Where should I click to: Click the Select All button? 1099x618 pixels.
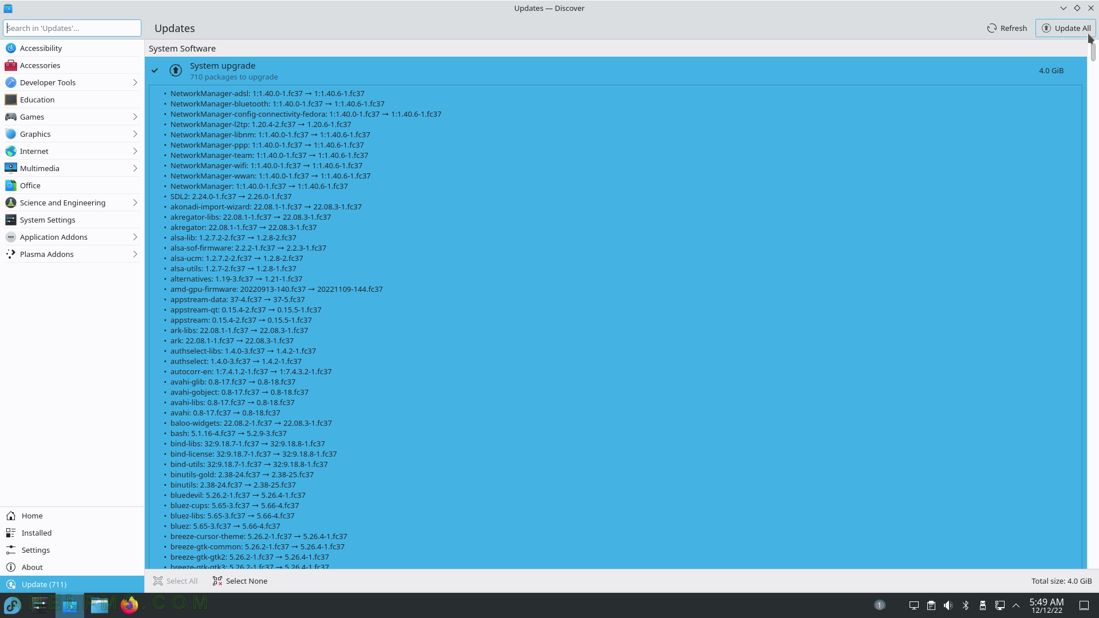pos(176,581)
